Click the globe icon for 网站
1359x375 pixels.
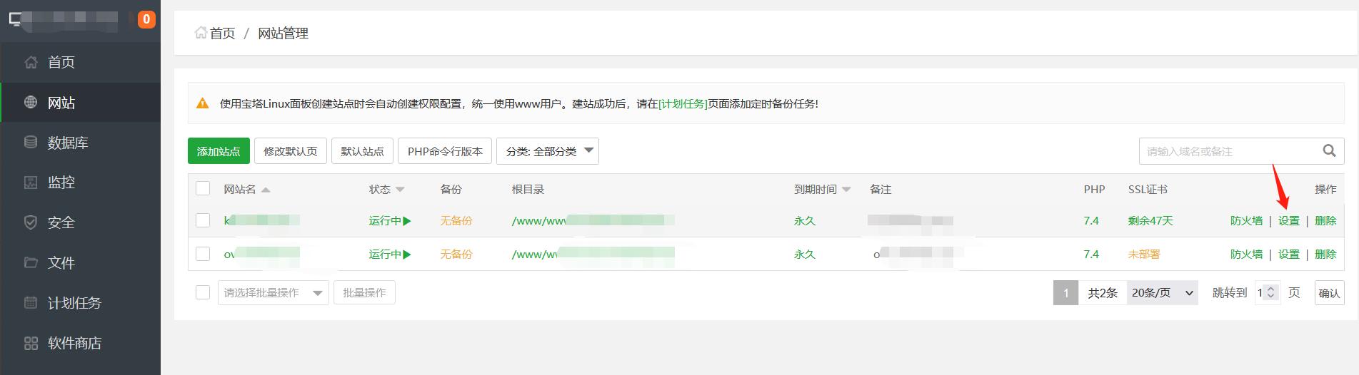tap(31, 103)
